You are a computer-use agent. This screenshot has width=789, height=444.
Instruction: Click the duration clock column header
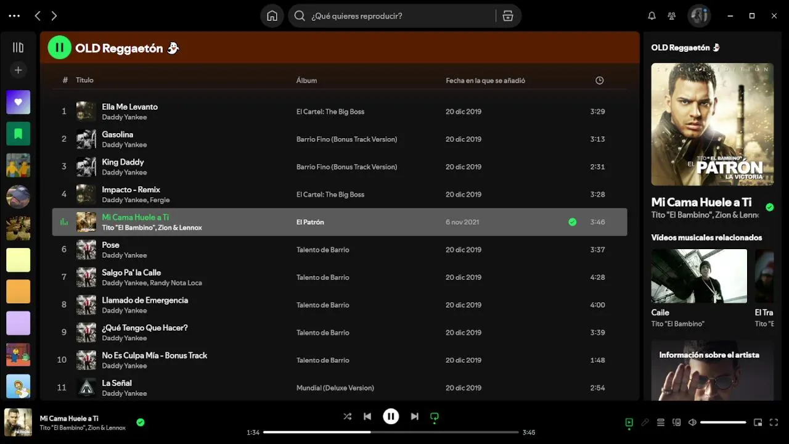(x=599, y=80)
